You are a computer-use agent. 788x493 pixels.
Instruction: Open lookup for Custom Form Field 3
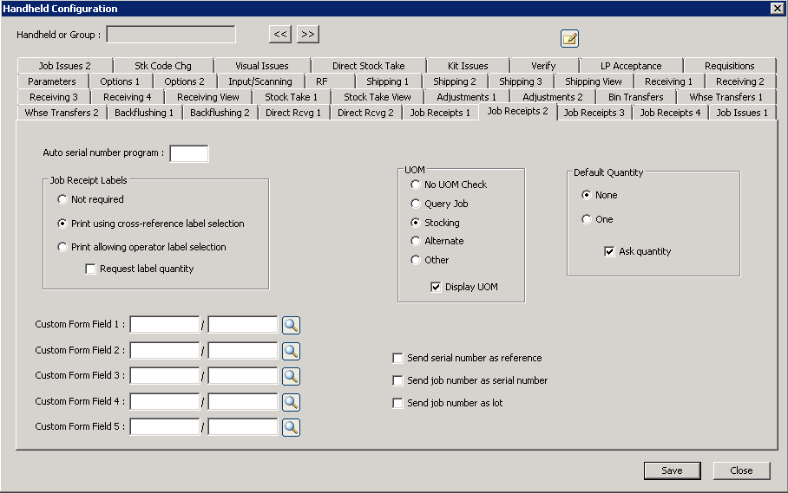tap(291, 376)
